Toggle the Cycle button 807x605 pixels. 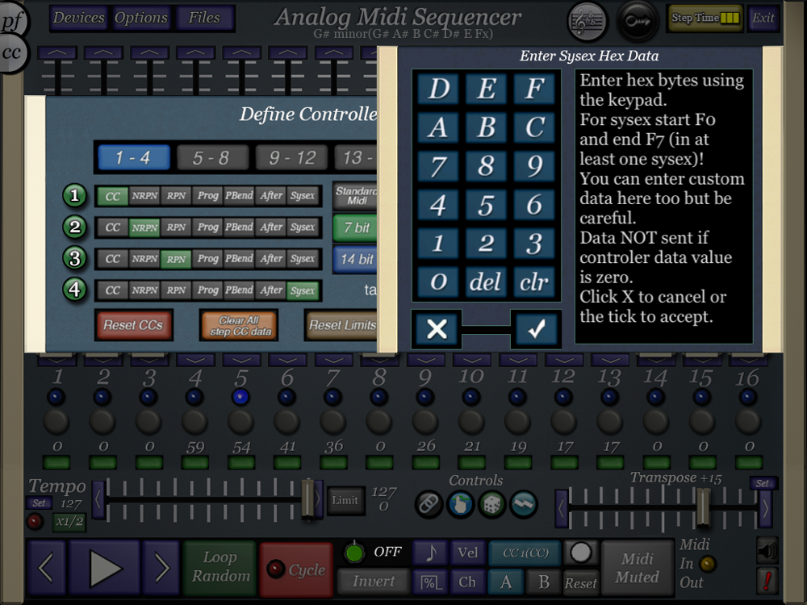(x=296, y=570)
